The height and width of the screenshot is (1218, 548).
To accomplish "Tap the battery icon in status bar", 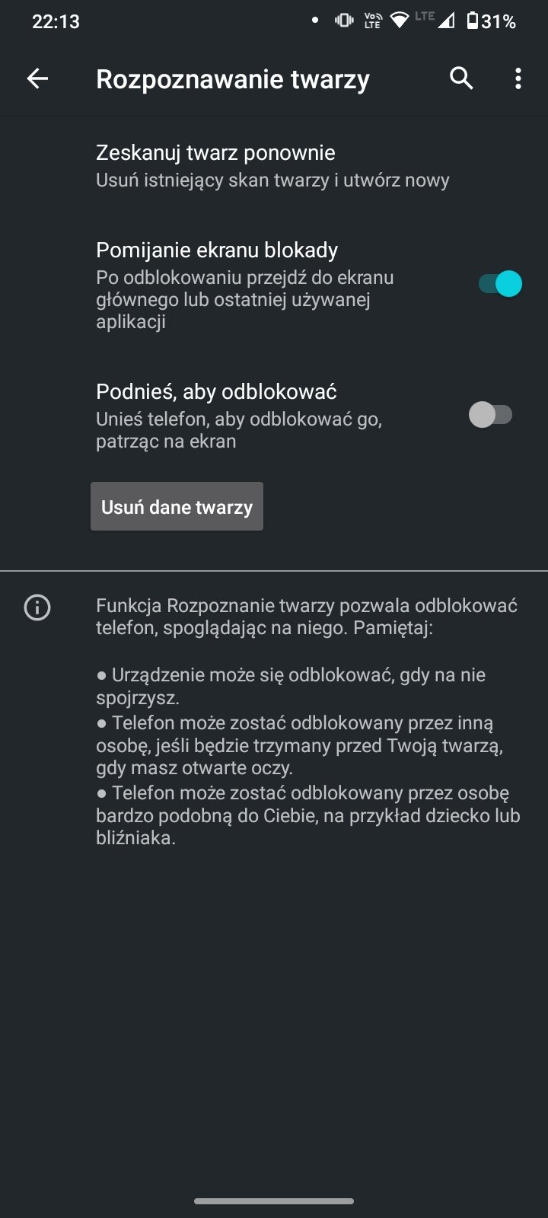I will 473,21.
